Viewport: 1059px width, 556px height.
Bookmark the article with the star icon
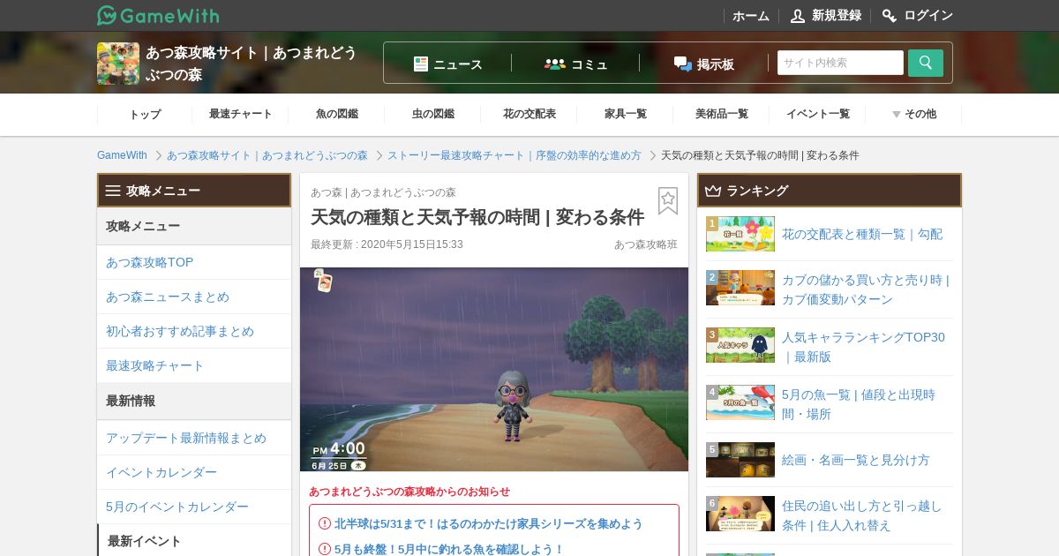(668, 200)
